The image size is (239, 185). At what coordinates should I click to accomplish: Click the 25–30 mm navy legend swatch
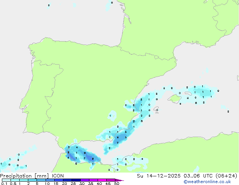[x=76, y=180]
